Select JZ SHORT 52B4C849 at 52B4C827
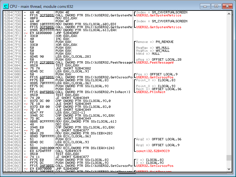Screen dimensions: 236x177 [x=72, y=98]
